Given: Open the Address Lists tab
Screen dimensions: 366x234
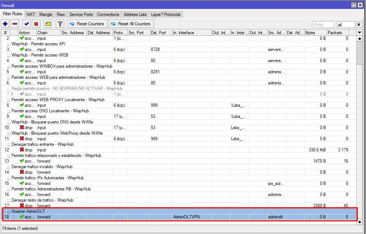Looking at the screenshot, I should point(135,15).
